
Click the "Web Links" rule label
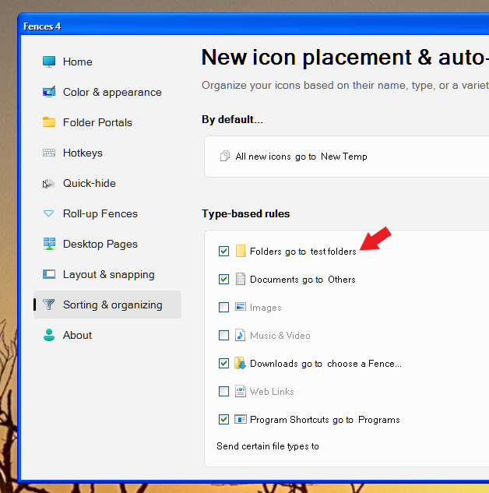[x=272, y=392]
